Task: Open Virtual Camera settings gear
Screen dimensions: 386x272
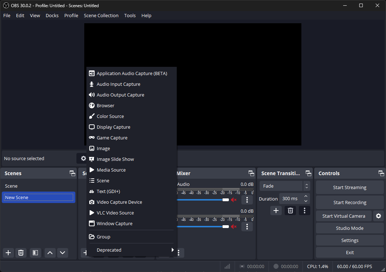Action: coord(378,216)
